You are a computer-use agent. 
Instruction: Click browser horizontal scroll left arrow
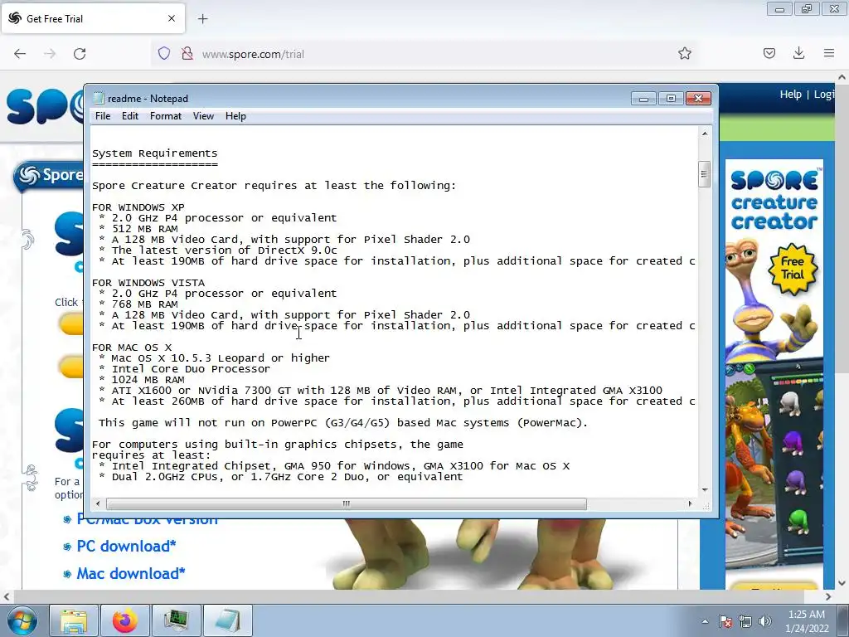click(7, 596)
